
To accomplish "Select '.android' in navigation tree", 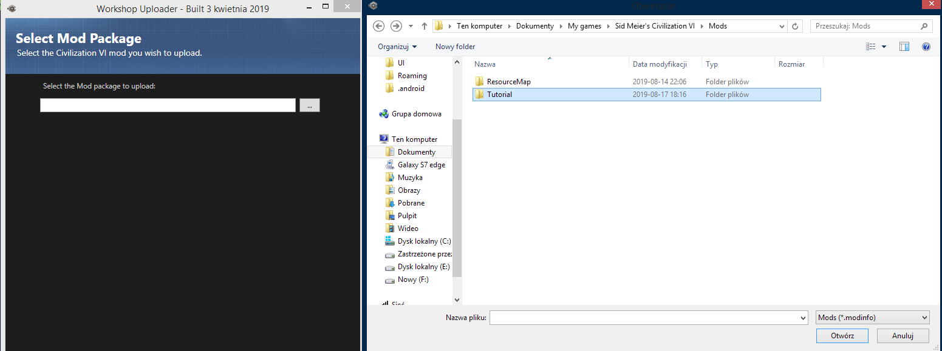I will (411, 89).
